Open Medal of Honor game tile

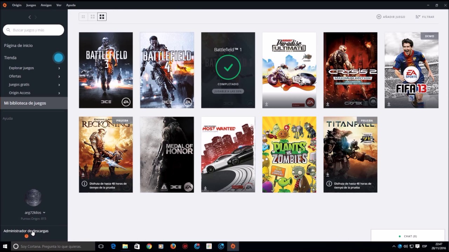pos(167,154)
